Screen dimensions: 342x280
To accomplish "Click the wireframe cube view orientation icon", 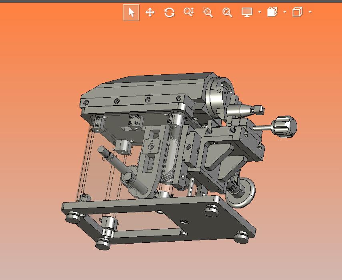I will click(x=297, y=12).
